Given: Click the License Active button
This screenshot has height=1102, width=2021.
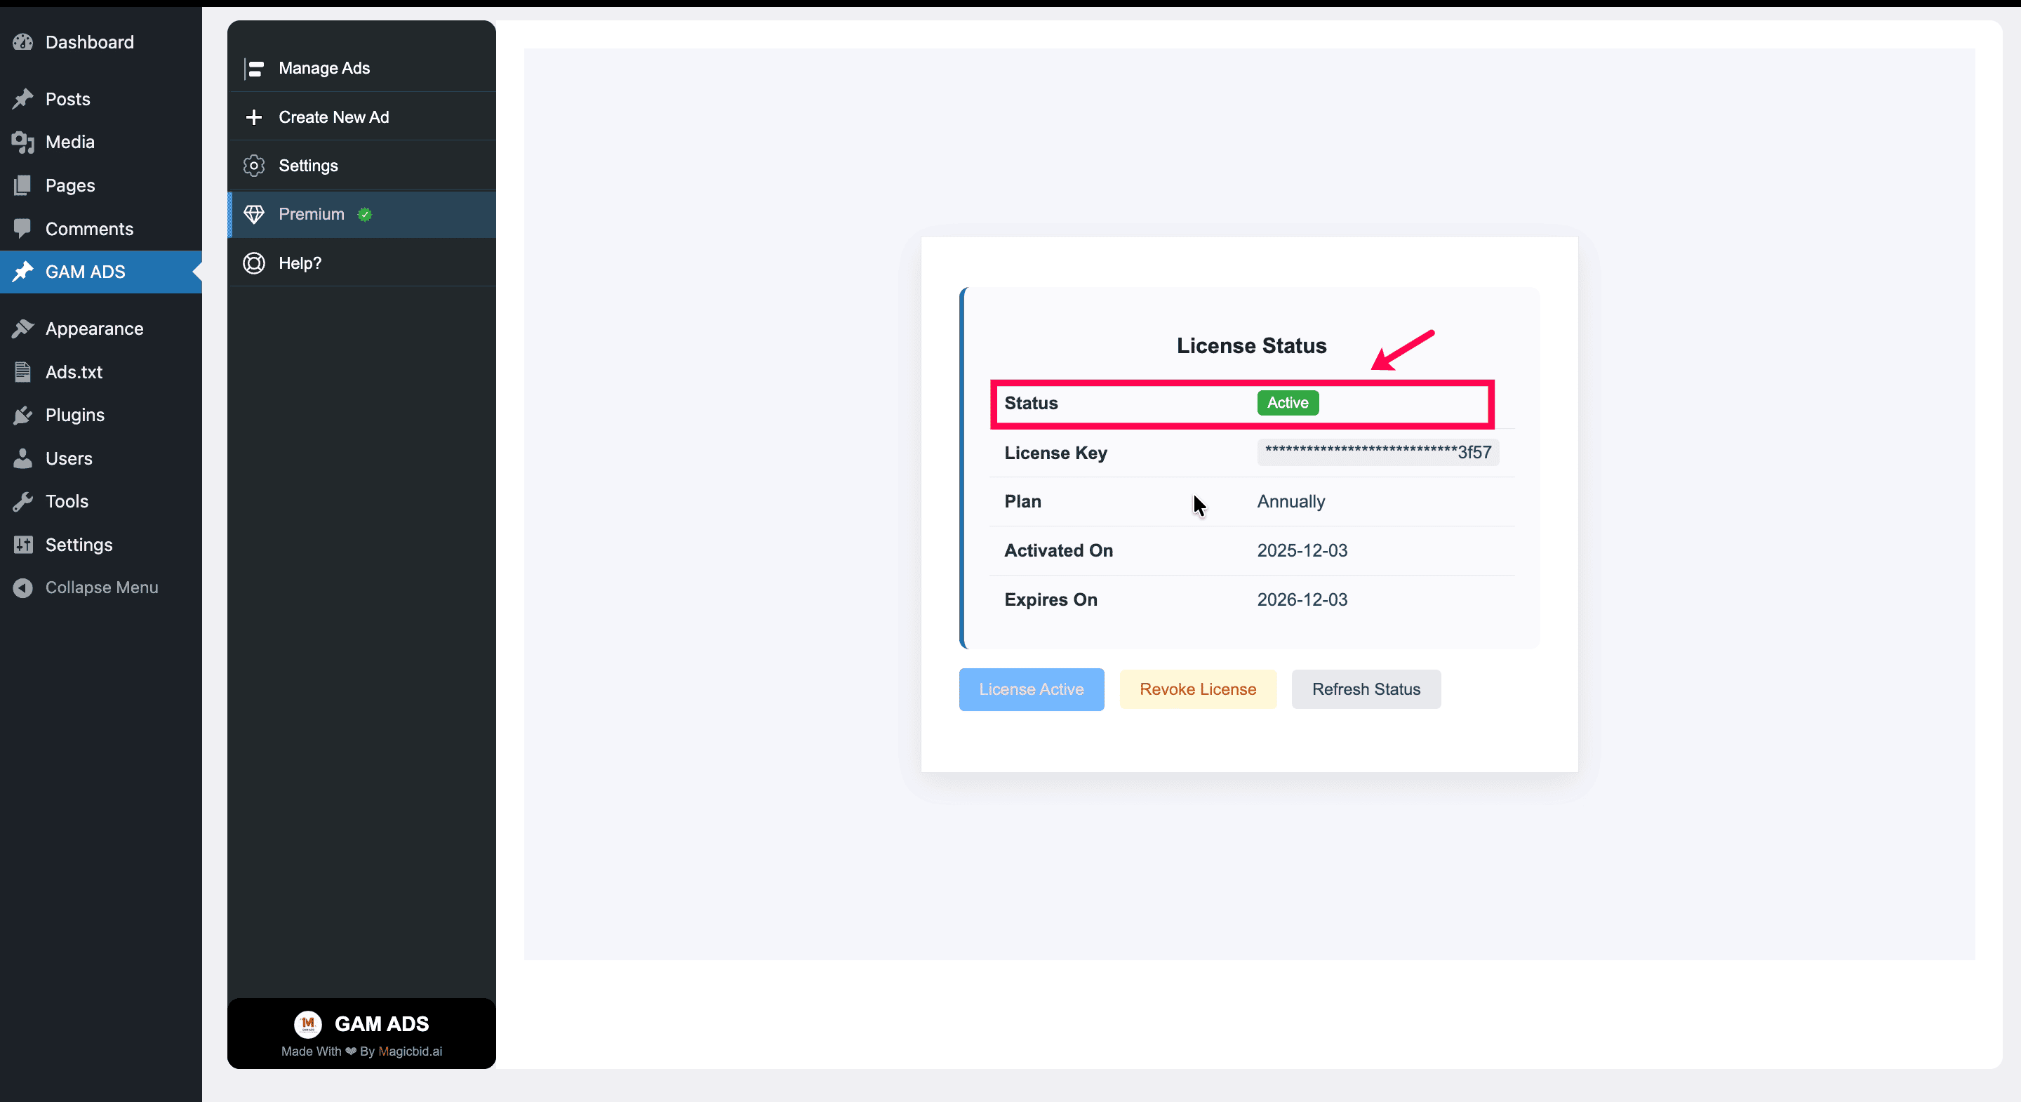Looking at the screenshot, I should pyautogui.click(x=1031, y=689).
